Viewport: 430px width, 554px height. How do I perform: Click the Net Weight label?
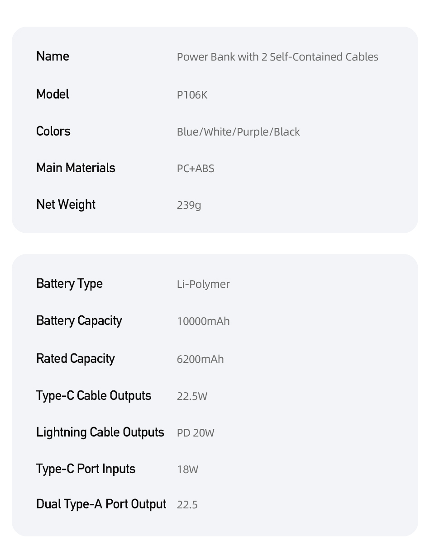point(66,205)
